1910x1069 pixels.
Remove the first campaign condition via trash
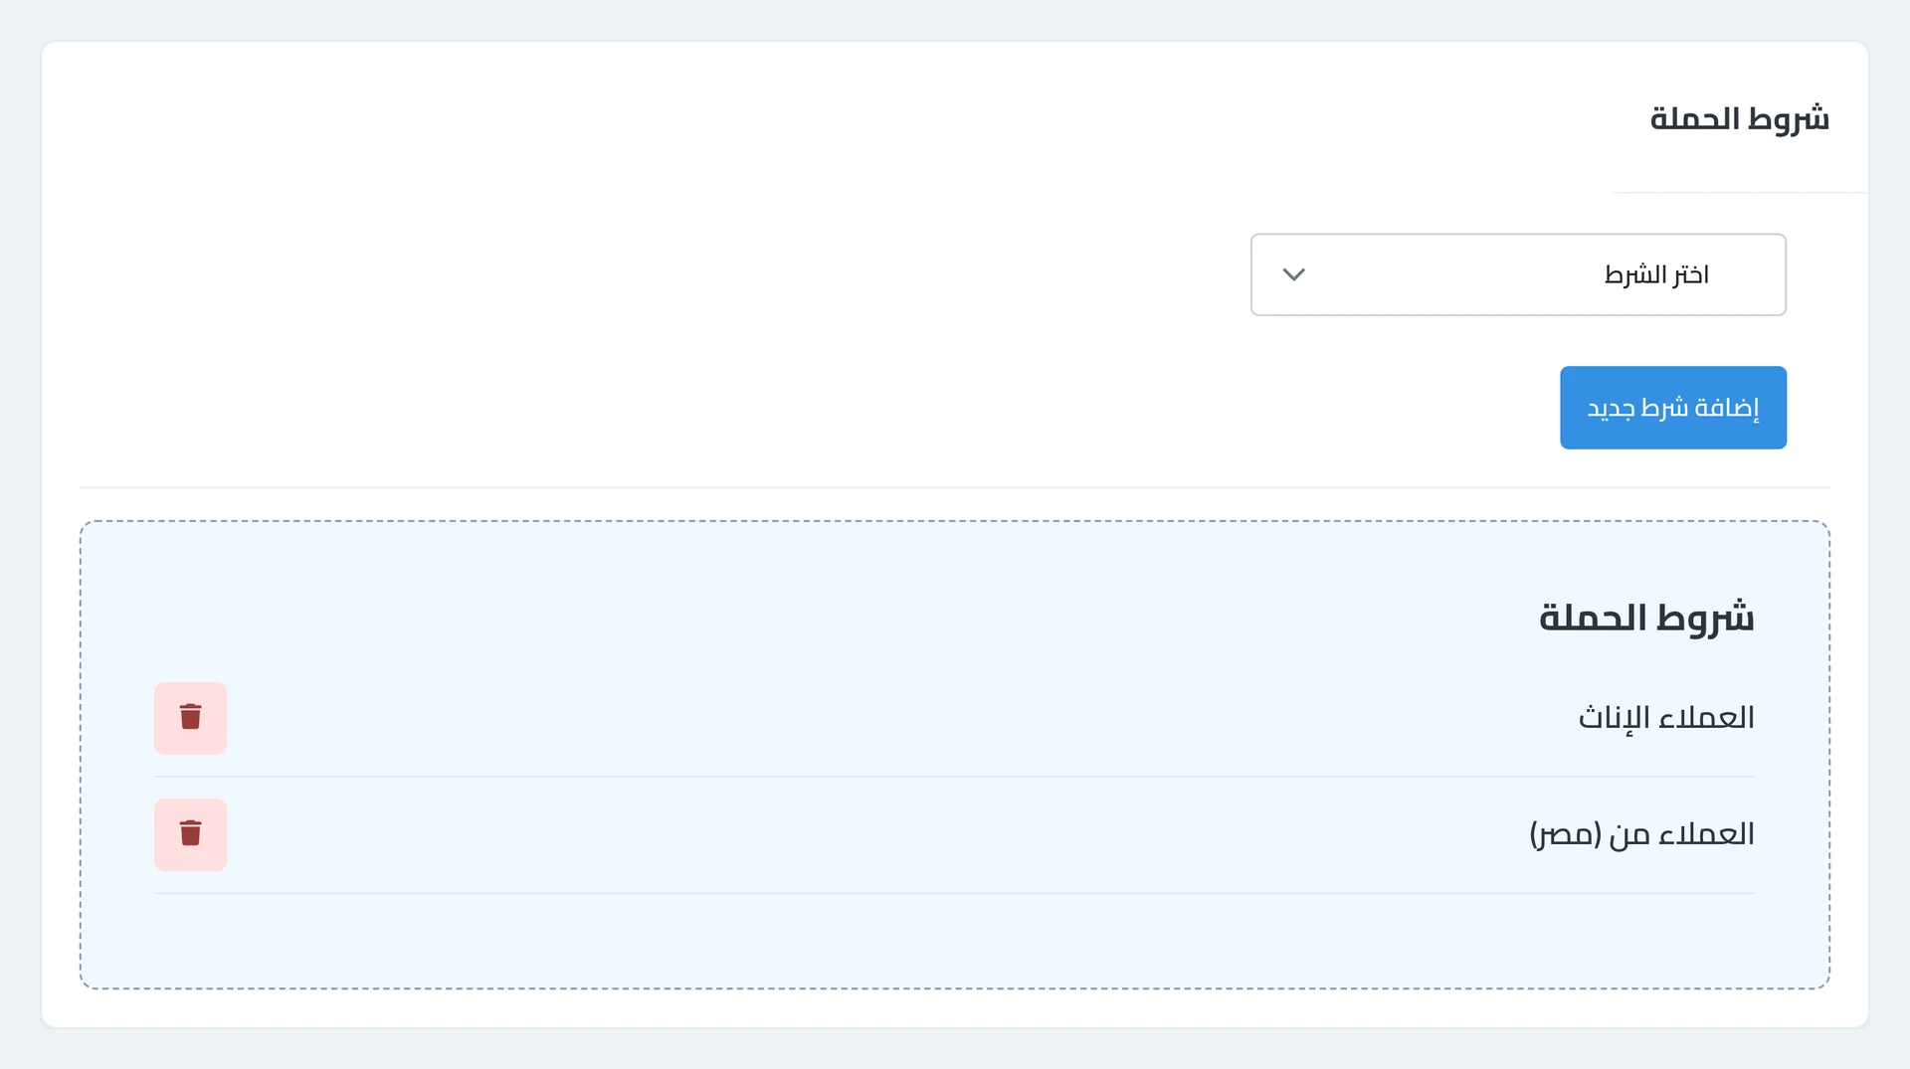coord(190,718)
